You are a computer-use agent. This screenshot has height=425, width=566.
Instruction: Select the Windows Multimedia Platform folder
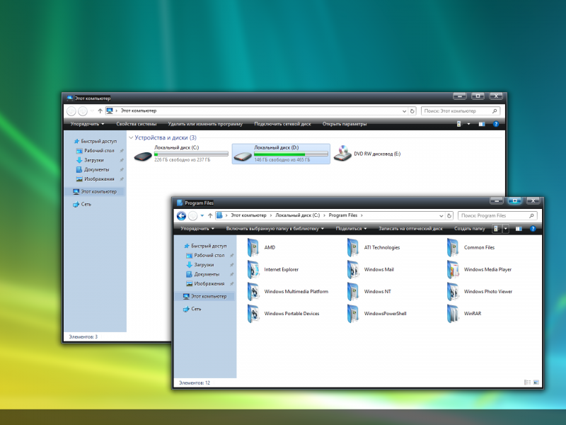click(288, 292)
